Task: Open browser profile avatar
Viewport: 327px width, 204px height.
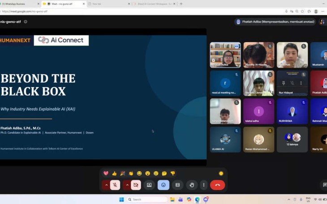Action: pos(316,11)
